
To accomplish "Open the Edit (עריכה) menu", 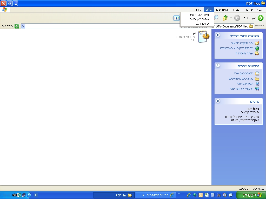I will click(249, 10).
